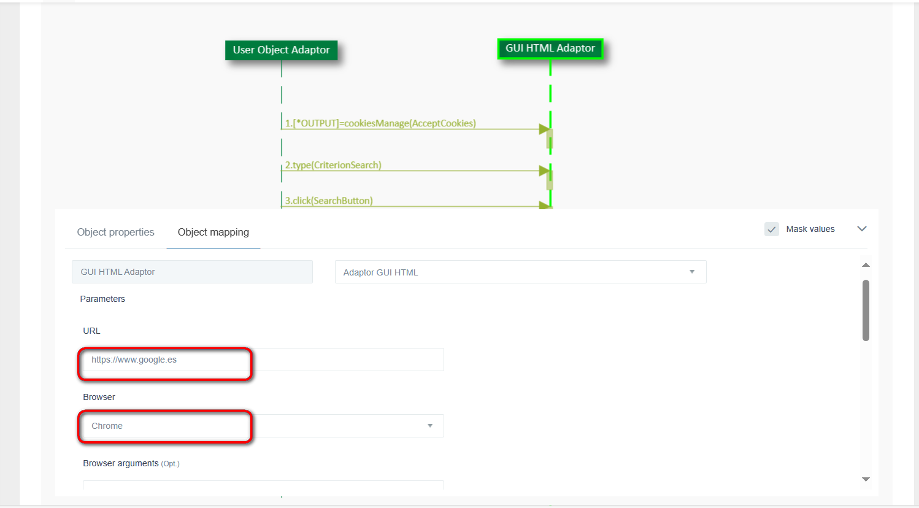
Task: Click the GUI HTML Adaptor name field
Action: coord(192,272)
